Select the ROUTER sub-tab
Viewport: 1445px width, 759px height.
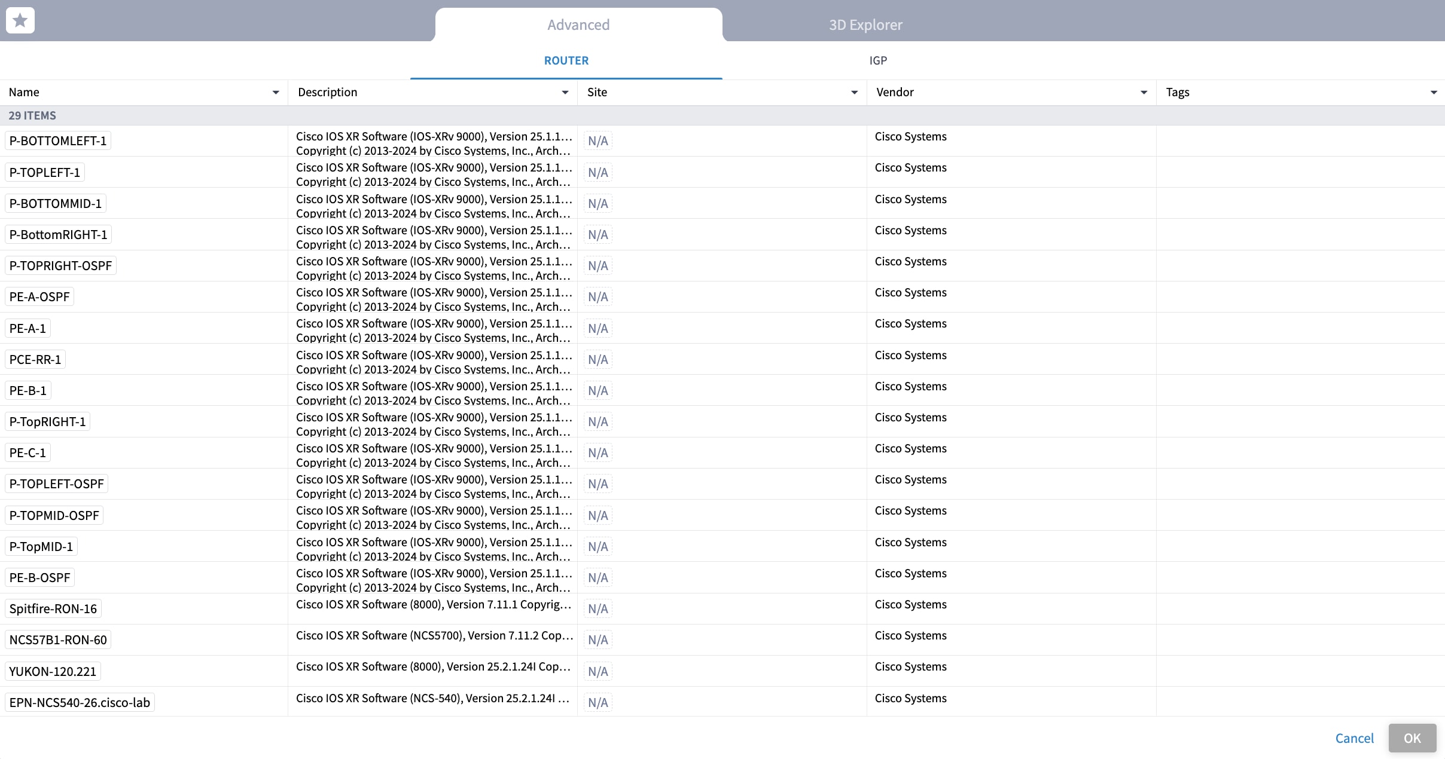[x=566, y=60]
